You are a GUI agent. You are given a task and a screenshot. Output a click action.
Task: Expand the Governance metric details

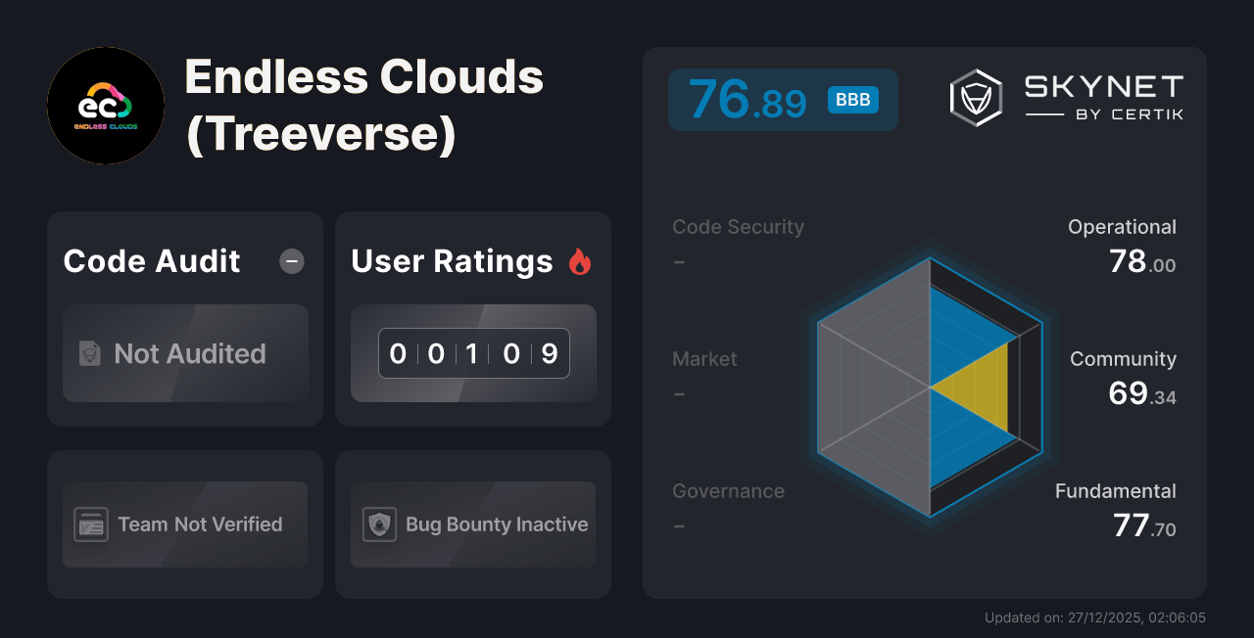click(x=729, y=490)
